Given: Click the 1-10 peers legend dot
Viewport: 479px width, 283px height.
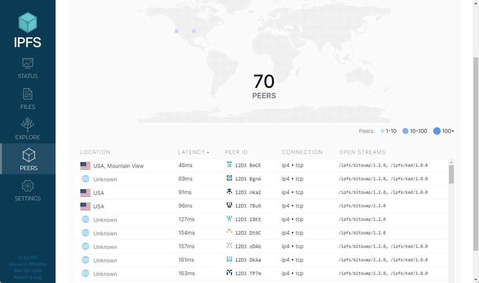Looking at the screenshot, I should click(x=382, y=131).
